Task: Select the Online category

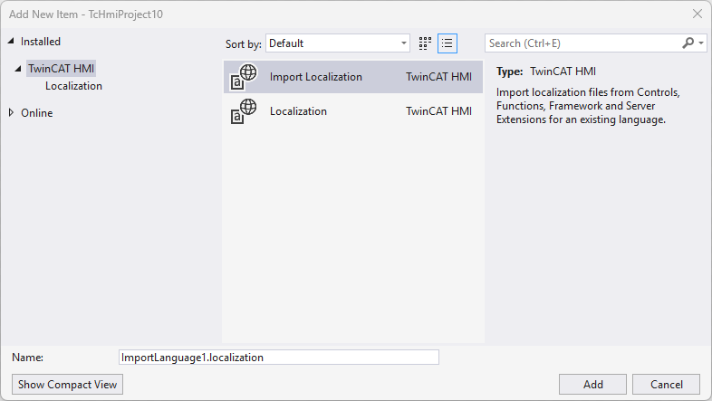Action: pyautogui.click(x=37, y=113)
